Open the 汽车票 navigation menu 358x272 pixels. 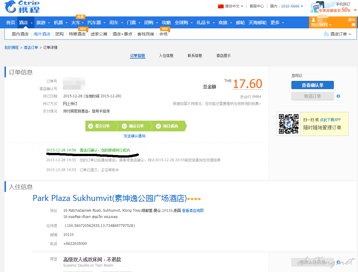pos(96,23)
